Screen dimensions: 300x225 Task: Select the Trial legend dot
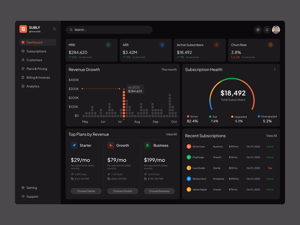tap(210, 117)
